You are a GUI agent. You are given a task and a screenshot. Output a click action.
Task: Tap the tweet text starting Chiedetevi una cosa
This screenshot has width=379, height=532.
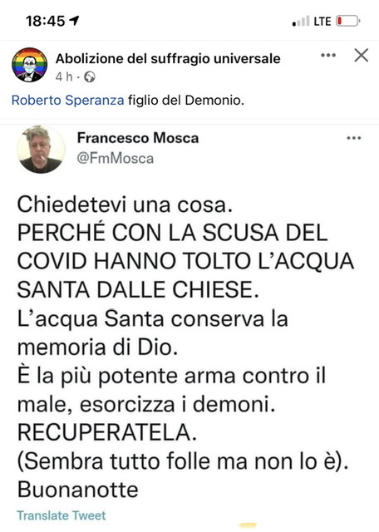[x=186, y=347]
